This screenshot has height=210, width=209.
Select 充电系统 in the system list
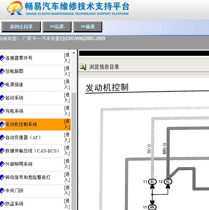click(14, 111)
